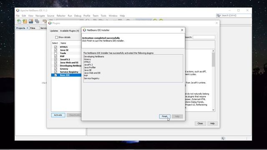
Task: Close the NetBeans IDE Installer dialog with X
Action: (x=182, y=30)
